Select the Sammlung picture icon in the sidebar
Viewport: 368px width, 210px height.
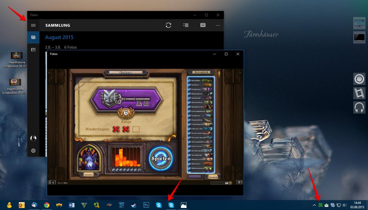coord(33,37)
